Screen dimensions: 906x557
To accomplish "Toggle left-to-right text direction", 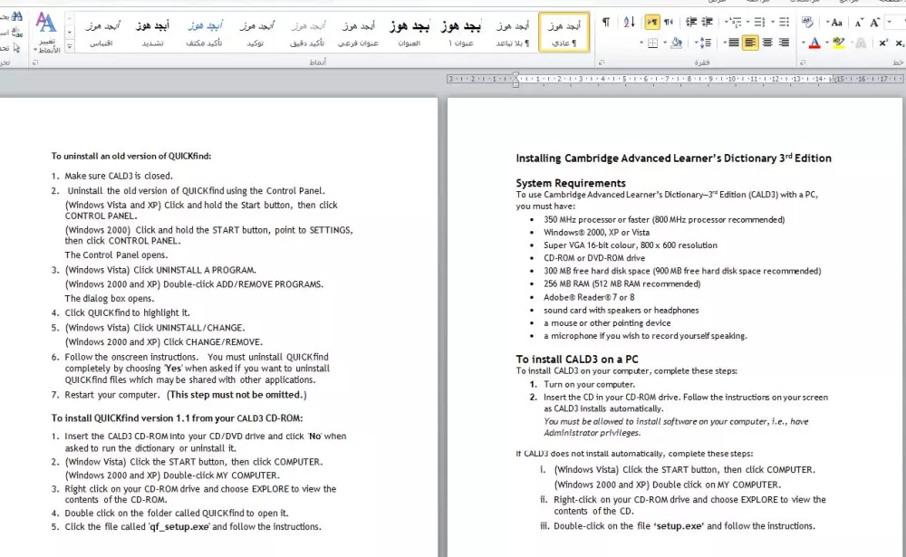I will tap(652, 22).
